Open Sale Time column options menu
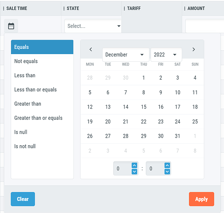 click(x=3, y=9)
